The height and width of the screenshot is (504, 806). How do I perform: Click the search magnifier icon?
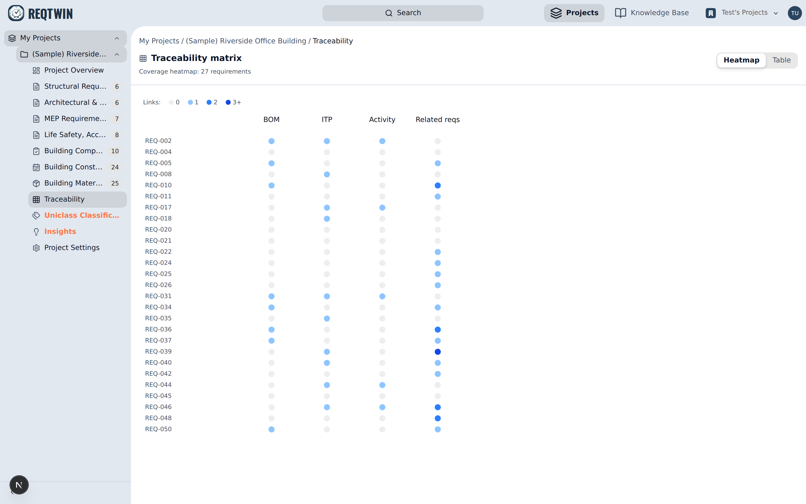pyautogui.click(x=389, y=13)
